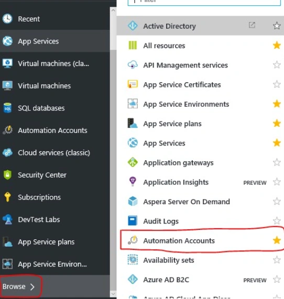Unfavorite the All resources star
This screenshot has width=284, height=299.
click(277, 46)
